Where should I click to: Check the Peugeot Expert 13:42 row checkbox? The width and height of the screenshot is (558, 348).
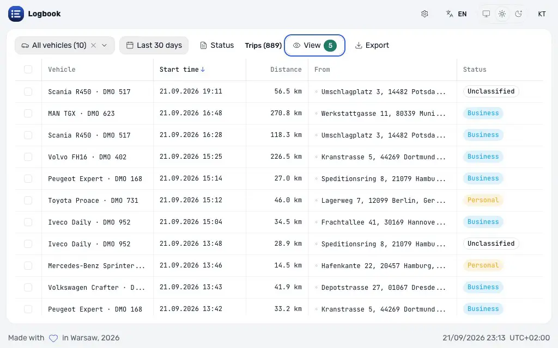28,309
